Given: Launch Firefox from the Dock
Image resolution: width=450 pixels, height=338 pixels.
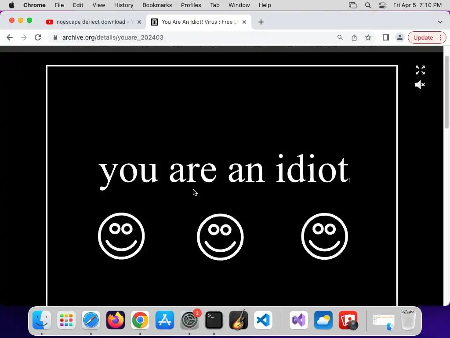Looking at the screenshot, I should pyautogui.click(x=116, y=320).
